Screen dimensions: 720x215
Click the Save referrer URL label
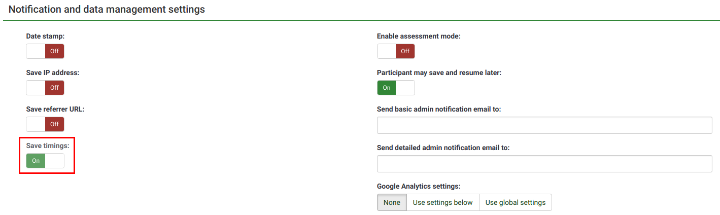pos(55,109)
